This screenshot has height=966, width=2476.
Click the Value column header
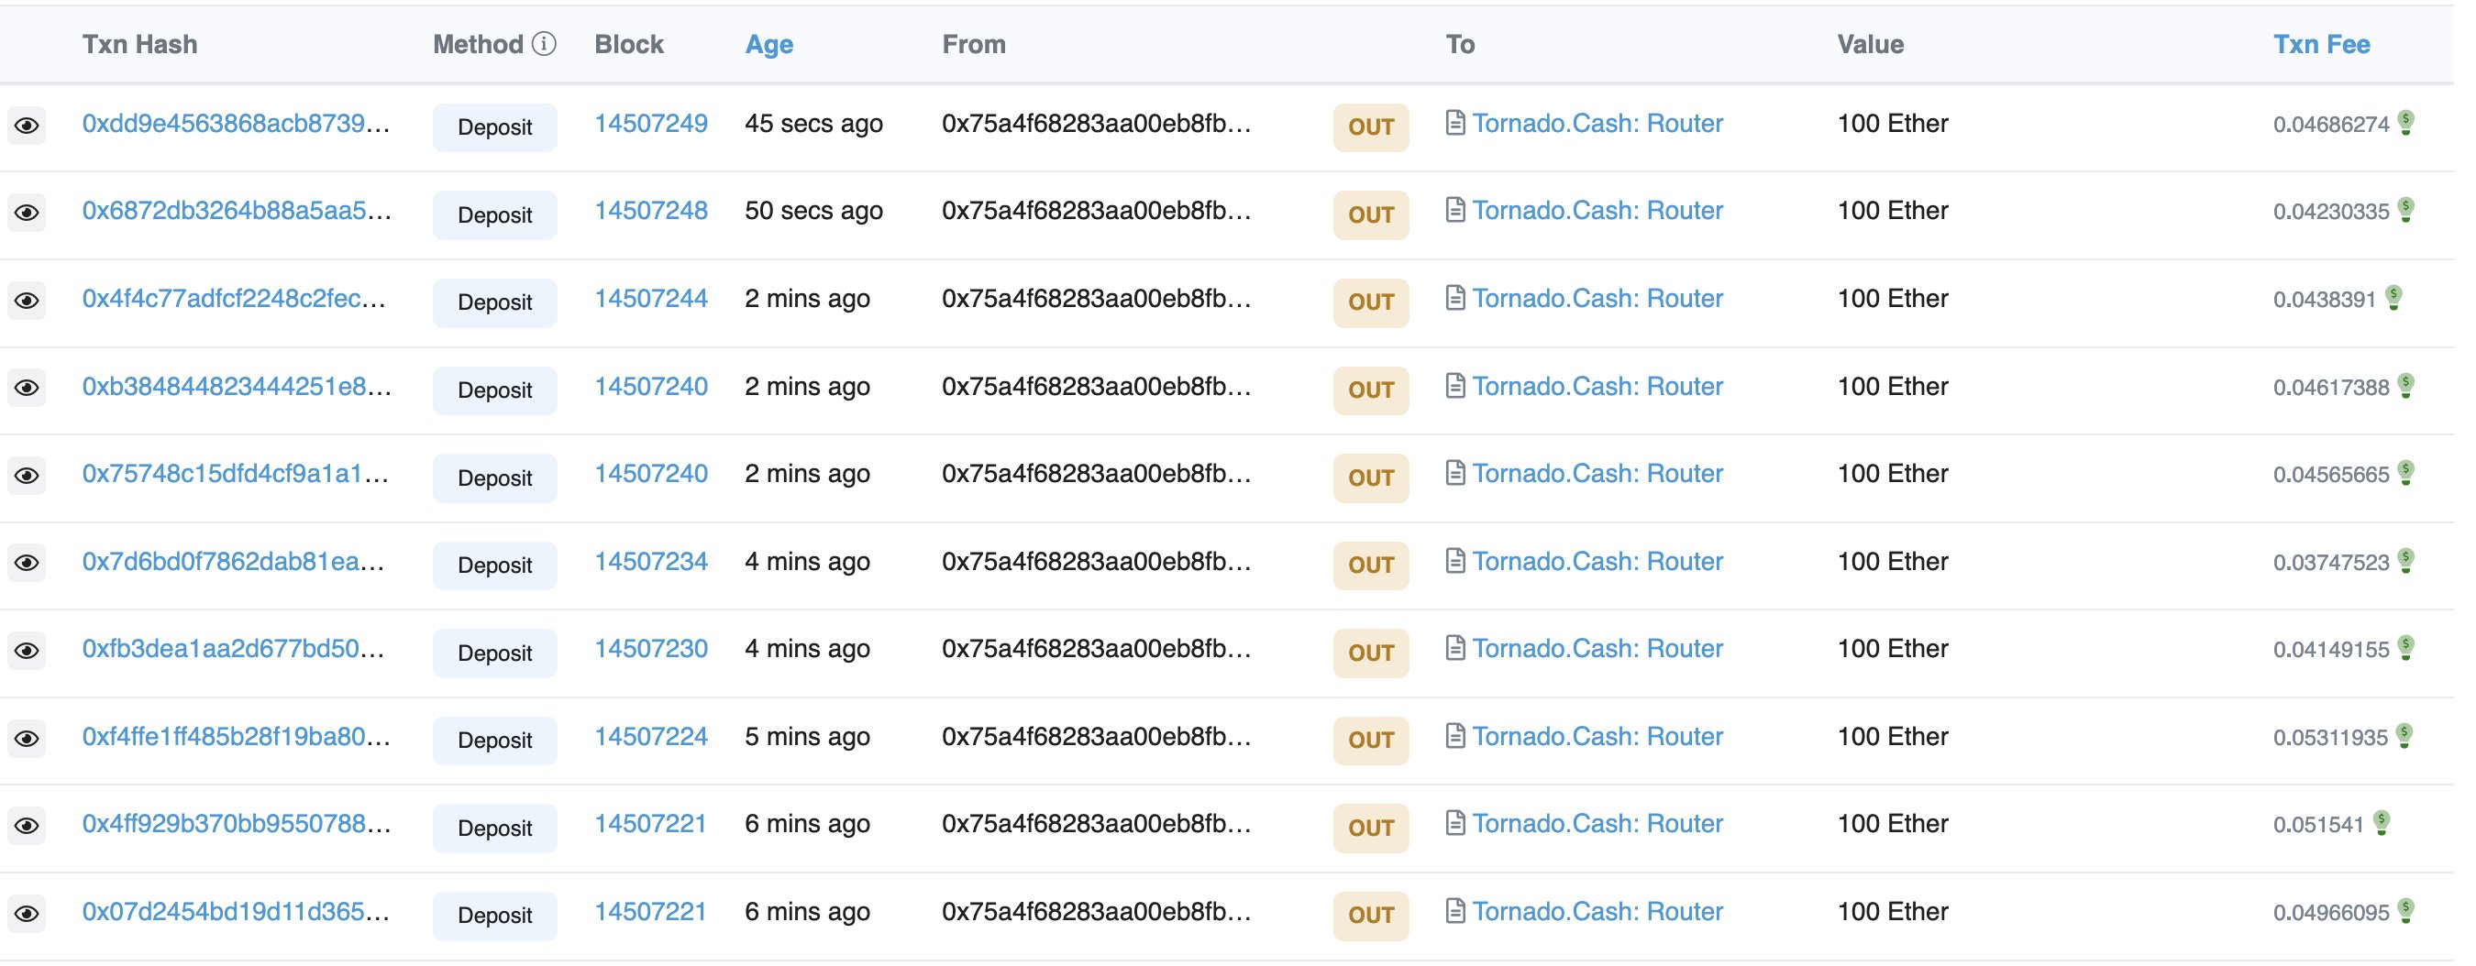[x=1871, y=44]
